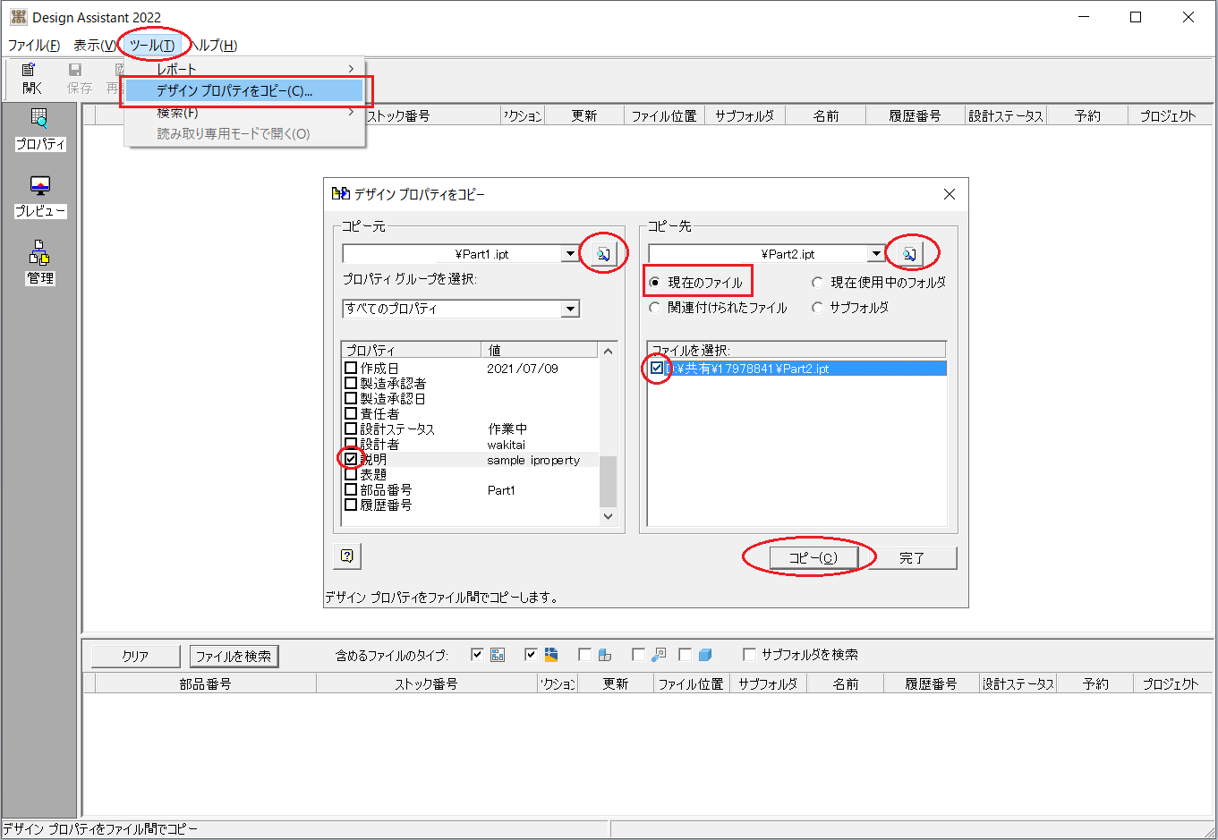Click the ファイルを検索 button
The width and height of the screenshot is (1218, 840).
[234, 656]
